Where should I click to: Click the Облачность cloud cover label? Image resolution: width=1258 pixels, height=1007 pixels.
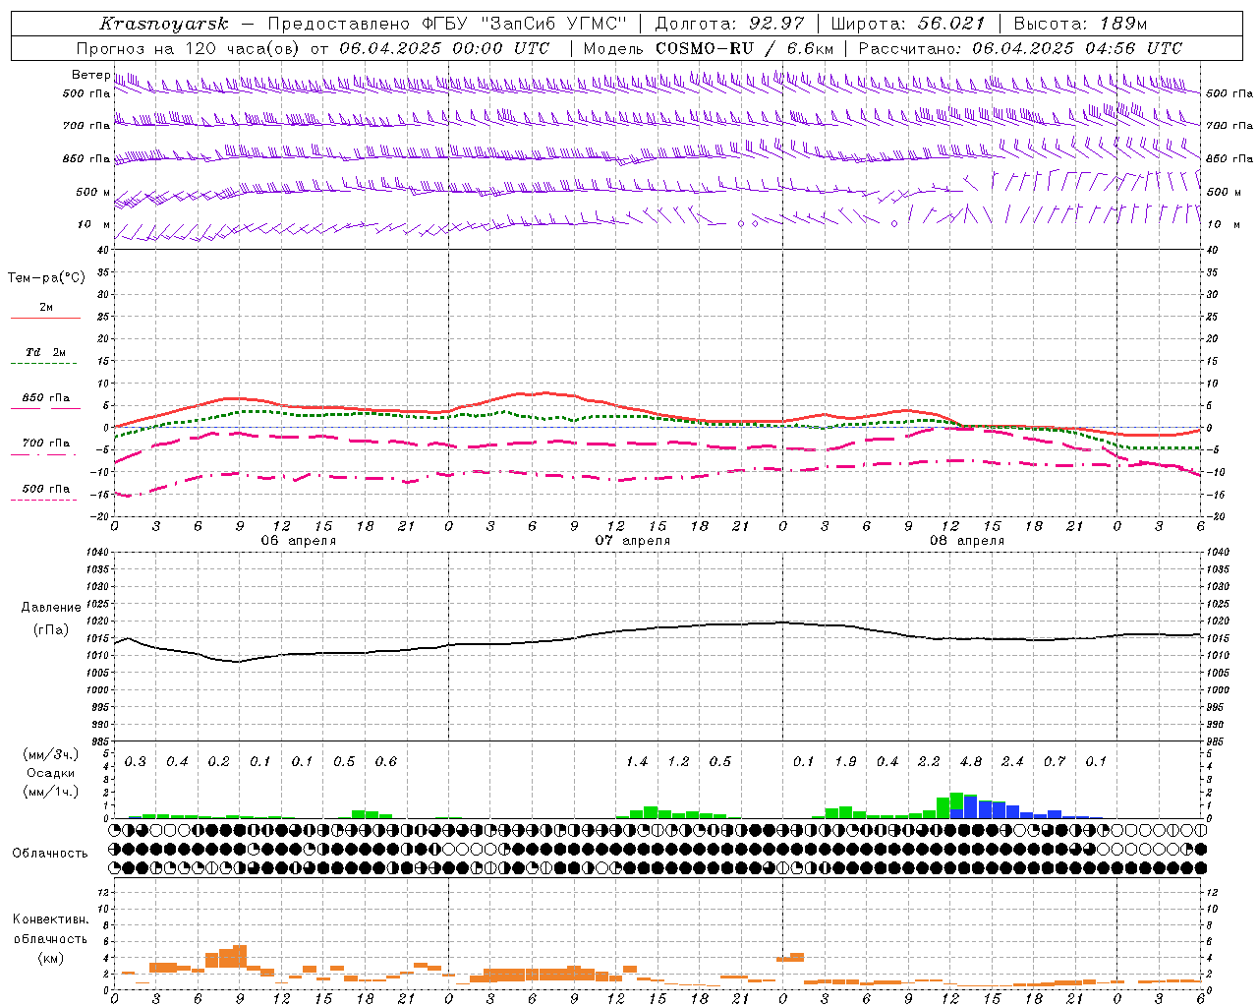pos(50,854)
